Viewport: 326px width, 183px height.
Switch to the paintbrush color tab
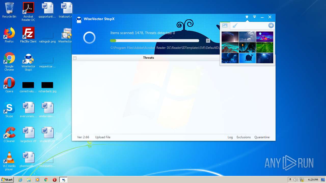[235, 25]
